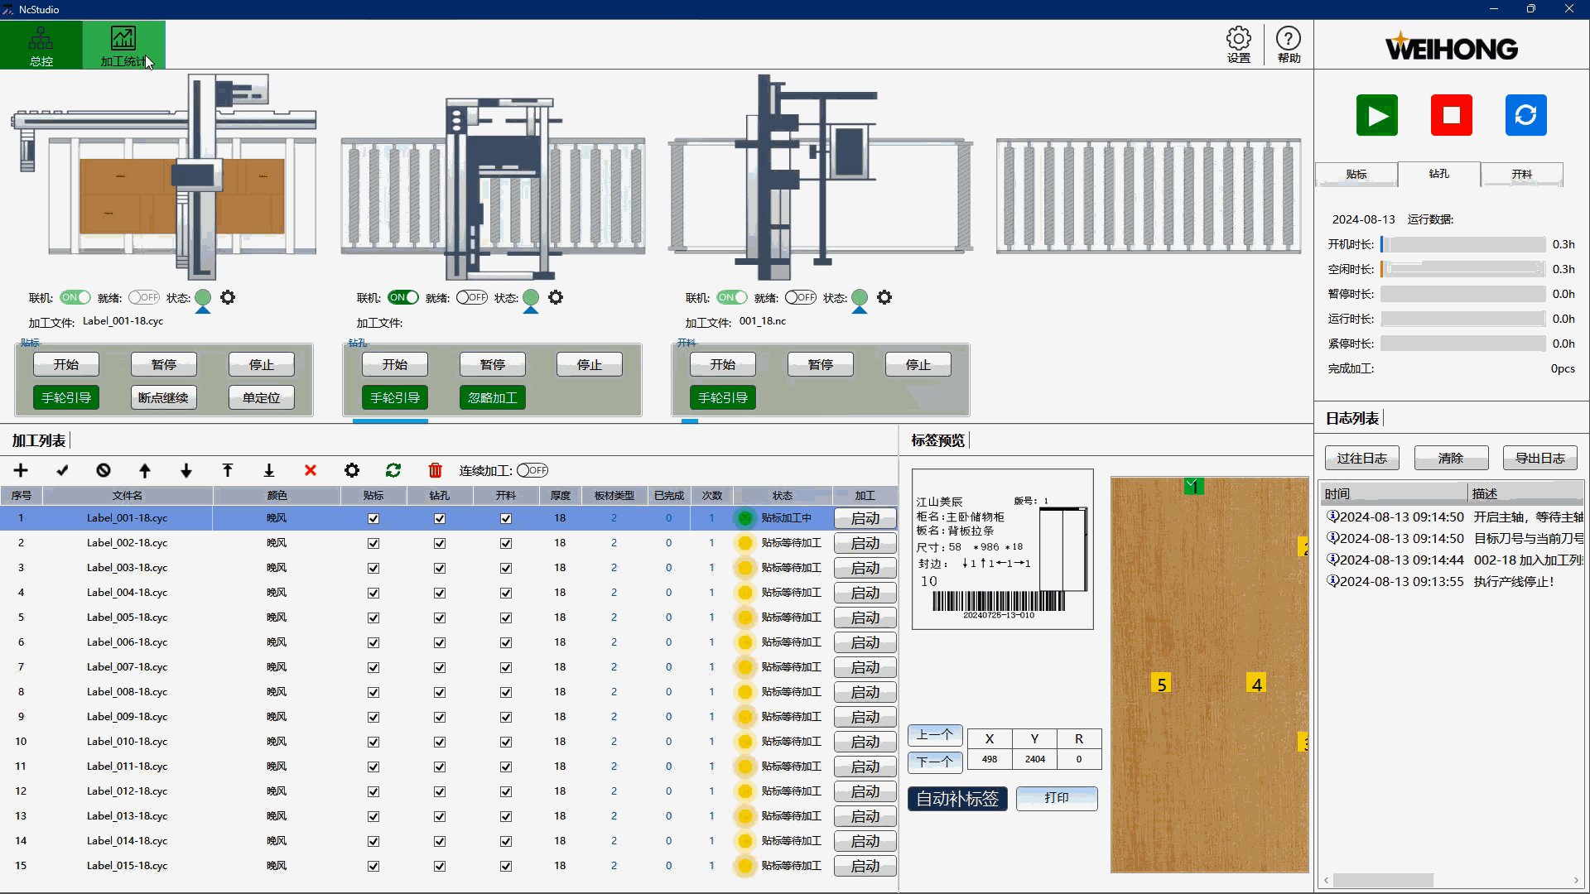Click the green play start button
The height and width of the screenshot is (894, 1590).
click(x=1376, y=115)
